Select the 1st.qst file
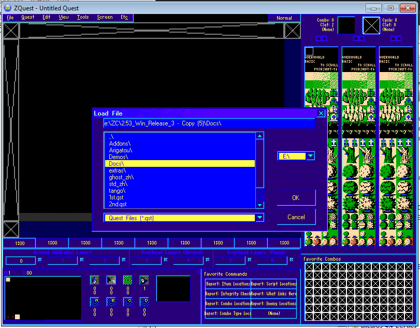This screenshot has width=420, height=328. point(180,197)
